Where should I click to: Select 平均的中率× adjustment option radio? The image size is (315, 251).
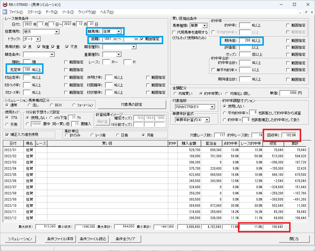[224, 113]
